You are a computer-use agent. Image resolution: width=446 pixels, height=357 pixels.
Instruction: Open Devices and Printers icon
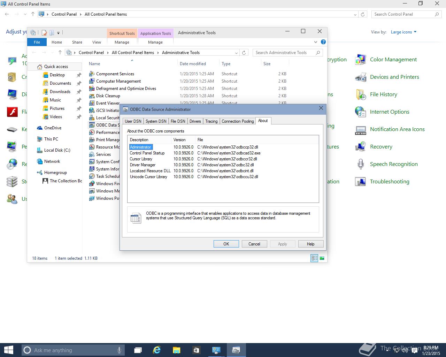point(360,77)
